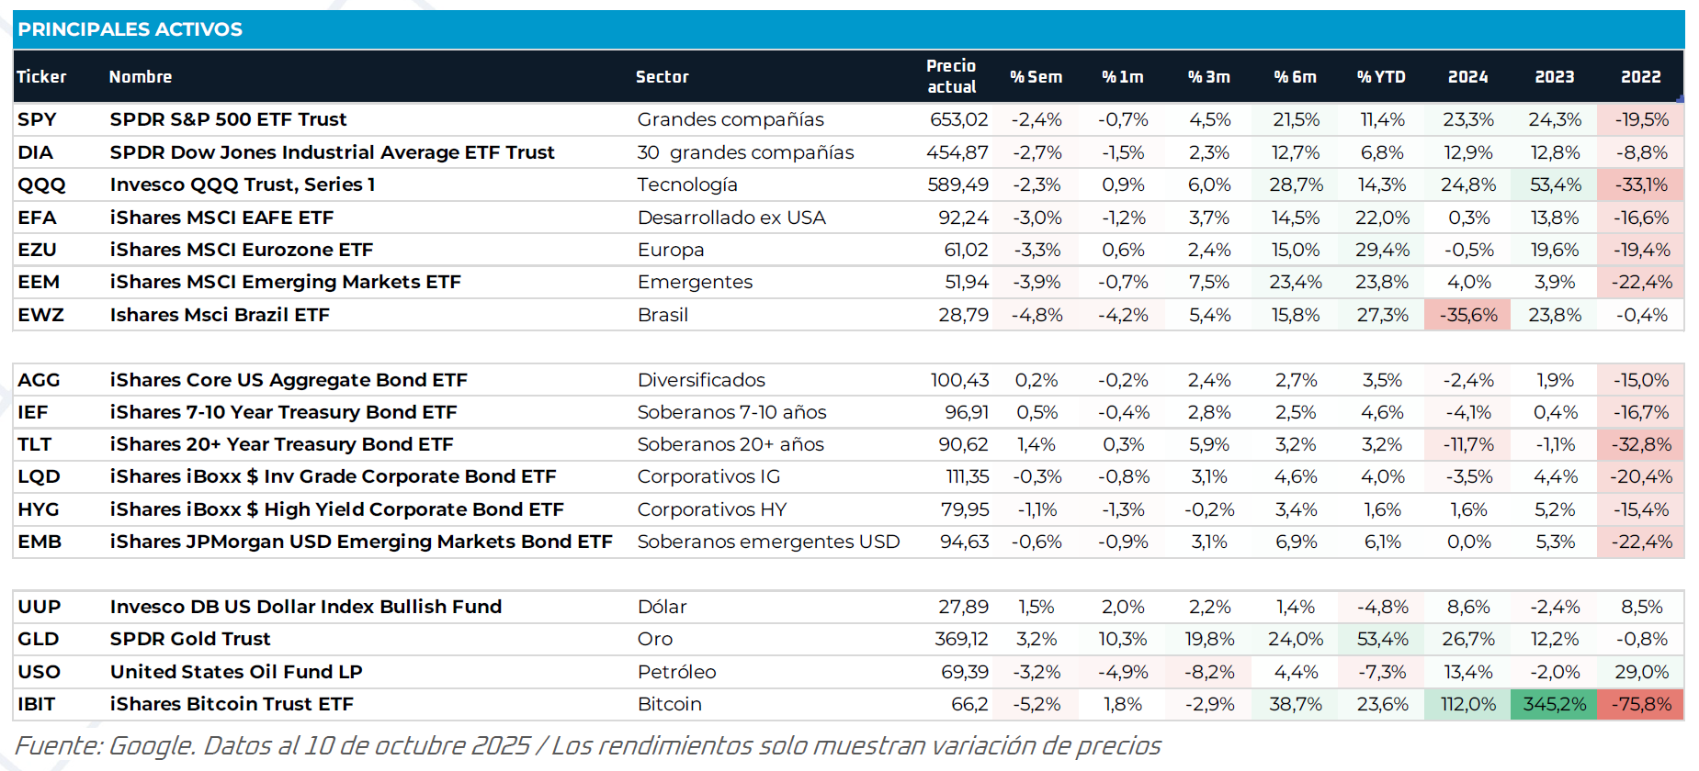Click the "Precio actual" column header
Viewport: 1699px width, 771px height.
pyautogui.click(x=951, y=76)
